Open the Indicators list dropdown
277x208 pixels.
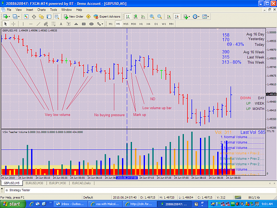pos(187,16)
